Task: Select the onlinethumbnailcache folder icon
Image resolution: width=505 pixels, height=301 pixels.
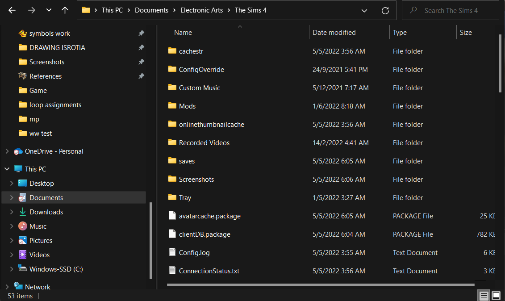Action: [x=172, y=125]
